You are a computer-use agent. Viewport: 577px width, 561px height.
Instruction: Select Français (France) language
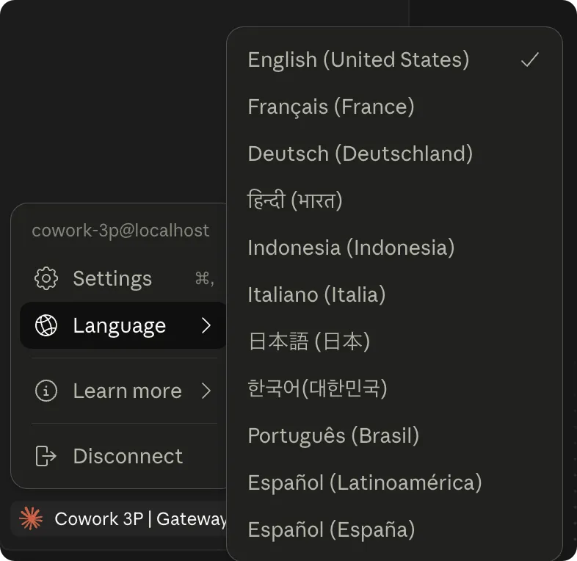tap(331, 106)
